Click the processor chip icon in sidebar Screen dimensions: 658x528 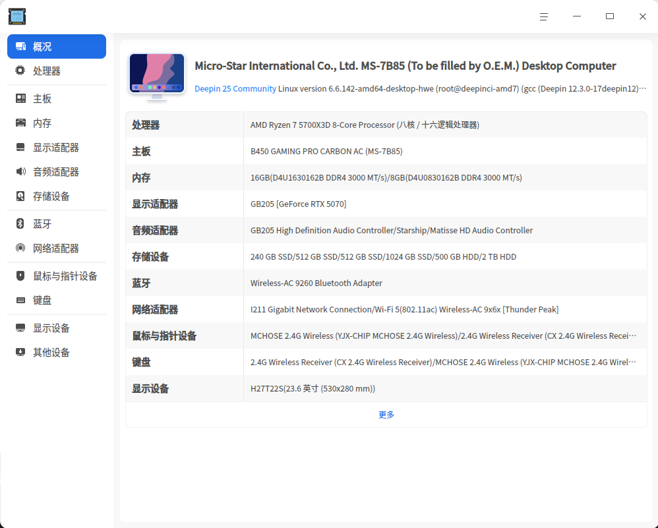(20, 71)
